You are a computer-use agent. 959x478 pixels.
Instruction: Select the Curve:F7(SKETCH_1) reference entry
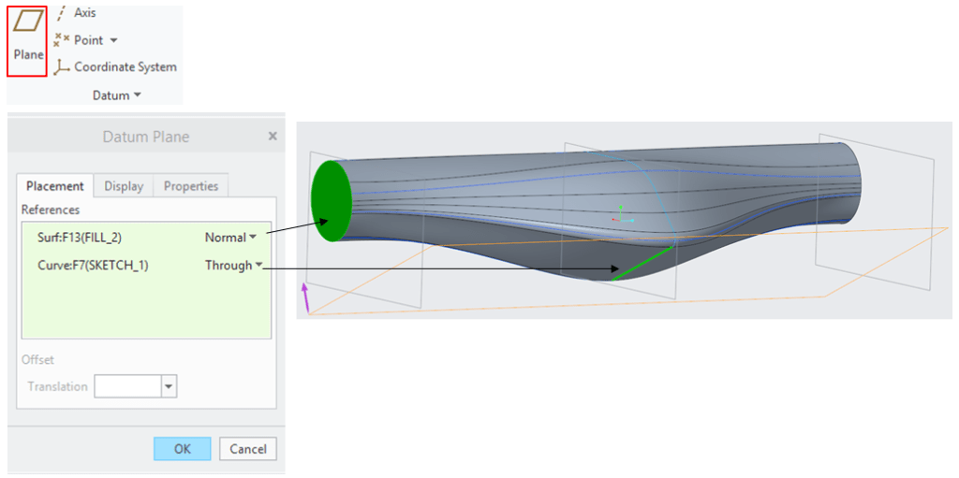tap(85, 266)
